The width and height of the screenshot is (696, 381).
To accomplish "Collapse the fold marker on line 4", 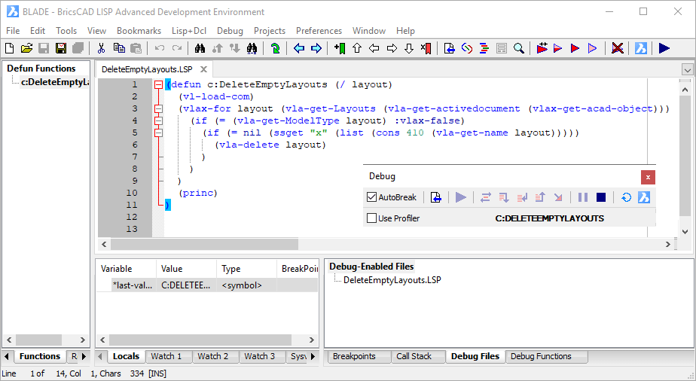I will coord(158,120).
